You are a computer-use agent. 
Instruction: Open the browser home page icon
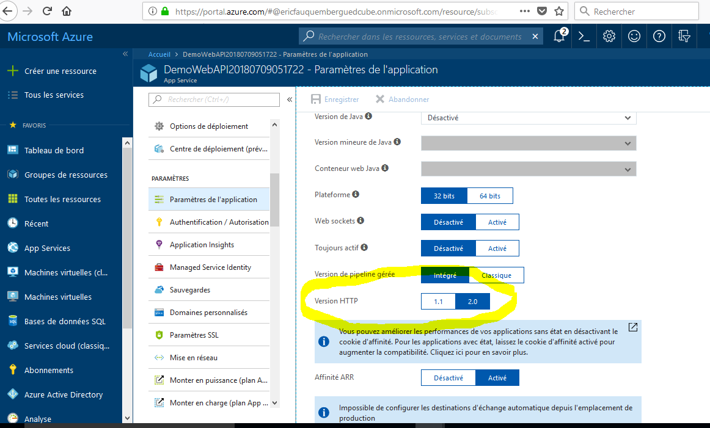[67, 11]
